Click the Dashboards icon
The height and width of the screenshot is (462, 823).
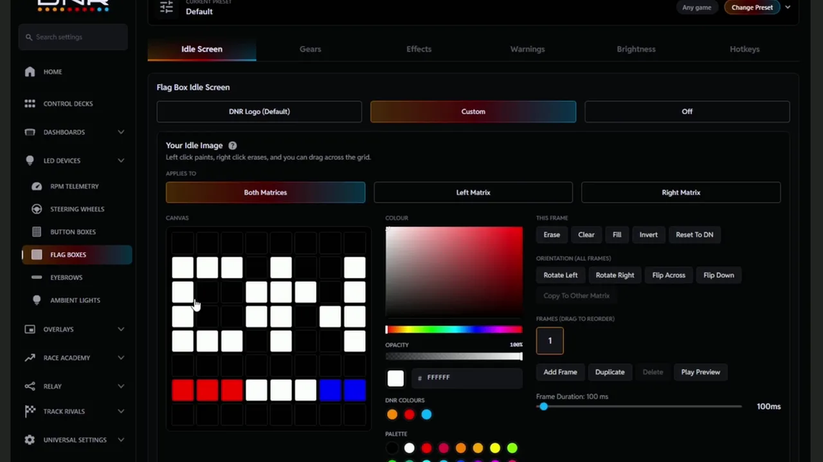click(30, 132)
